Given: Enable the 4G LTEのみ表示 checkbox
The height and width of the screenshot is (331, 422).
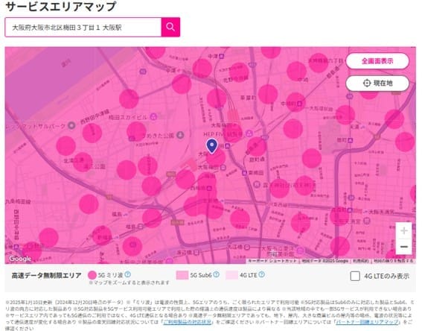Looking at the screenshot, I should click(355, 276).
